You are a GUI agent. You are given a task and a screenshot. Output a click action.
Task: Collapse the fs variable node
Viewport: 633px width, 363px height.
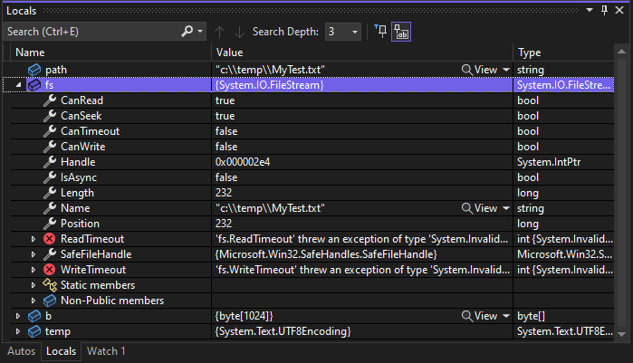coord(20,85)
